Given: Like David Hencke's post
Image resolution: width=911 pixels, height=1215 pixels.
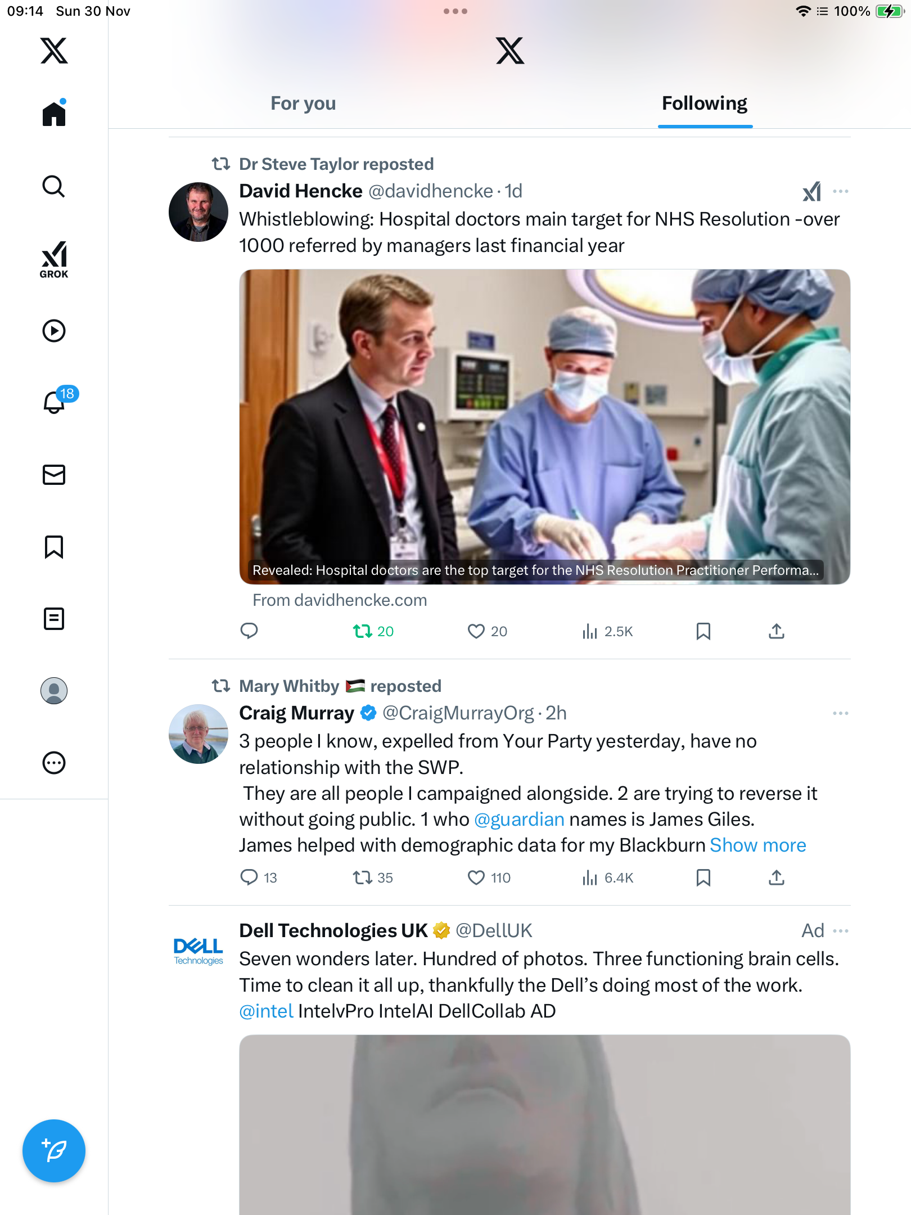Looking at the screenshot, I should click(476, 631).
